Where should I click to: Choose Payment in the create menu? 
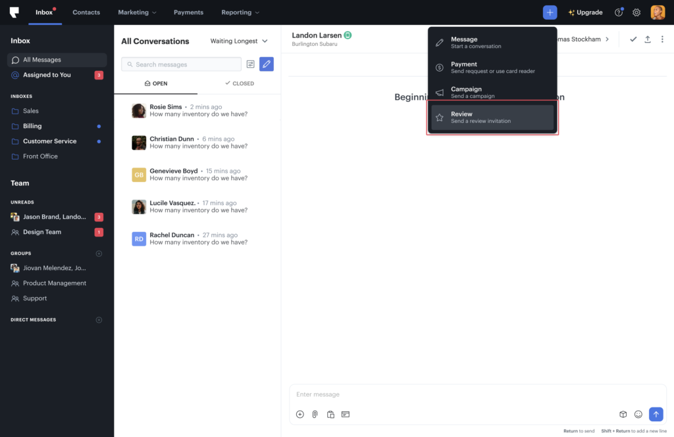(492, 68)
